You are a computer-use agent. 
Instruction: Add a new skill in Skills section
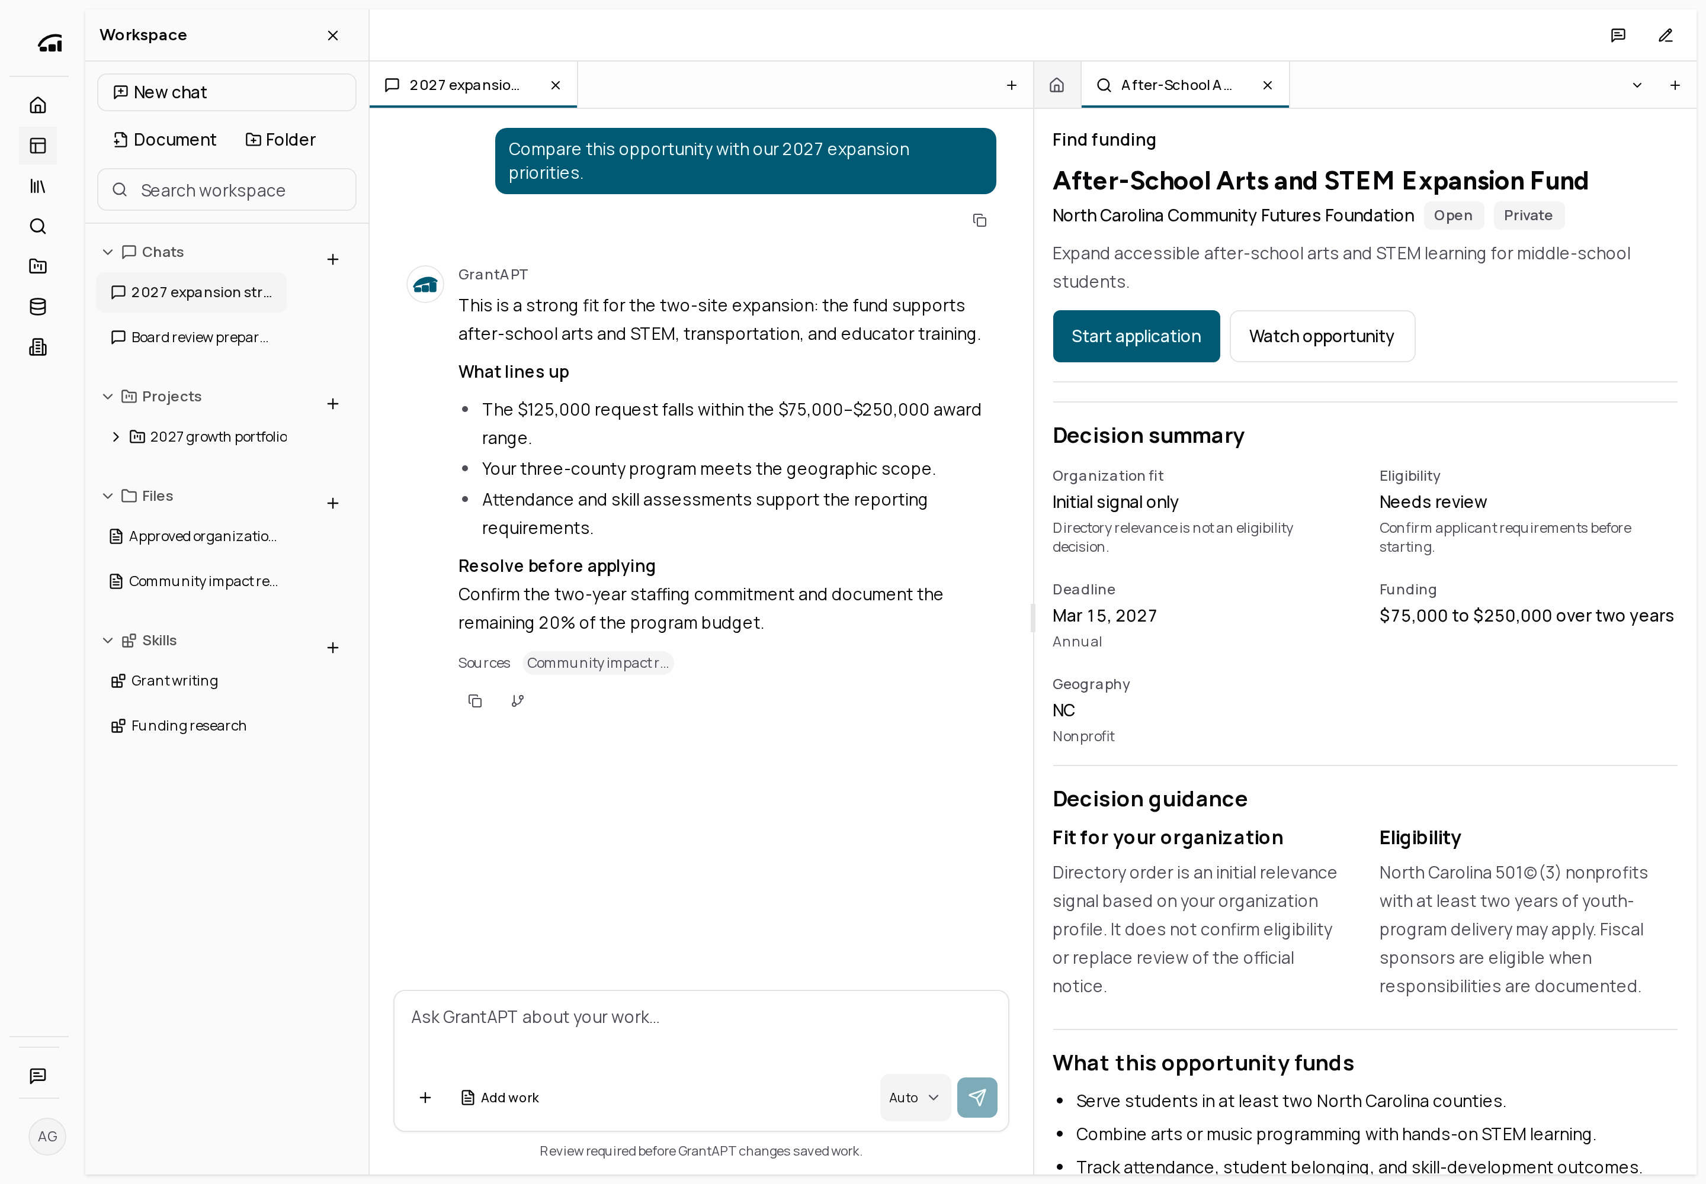[x=332, y=648]
